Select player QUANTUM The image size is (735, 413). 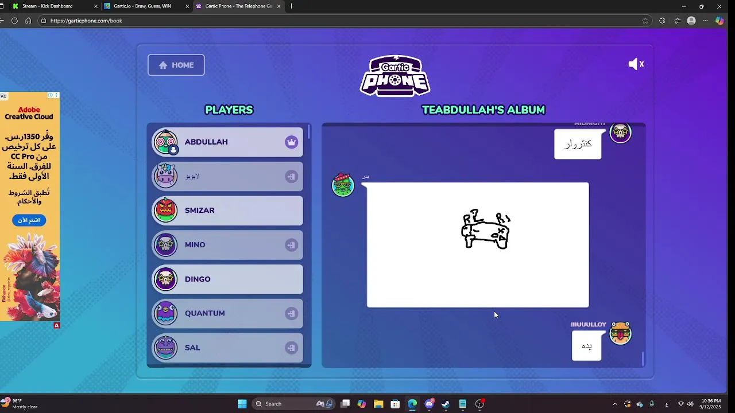pos(227,313)
